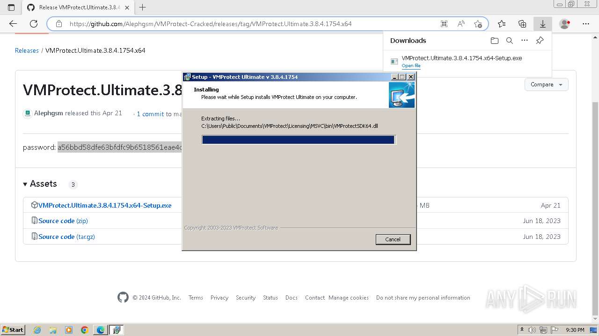Click the downloaded Setup.exe file icon
Screen dimensions: 599x336
point(394,62)
